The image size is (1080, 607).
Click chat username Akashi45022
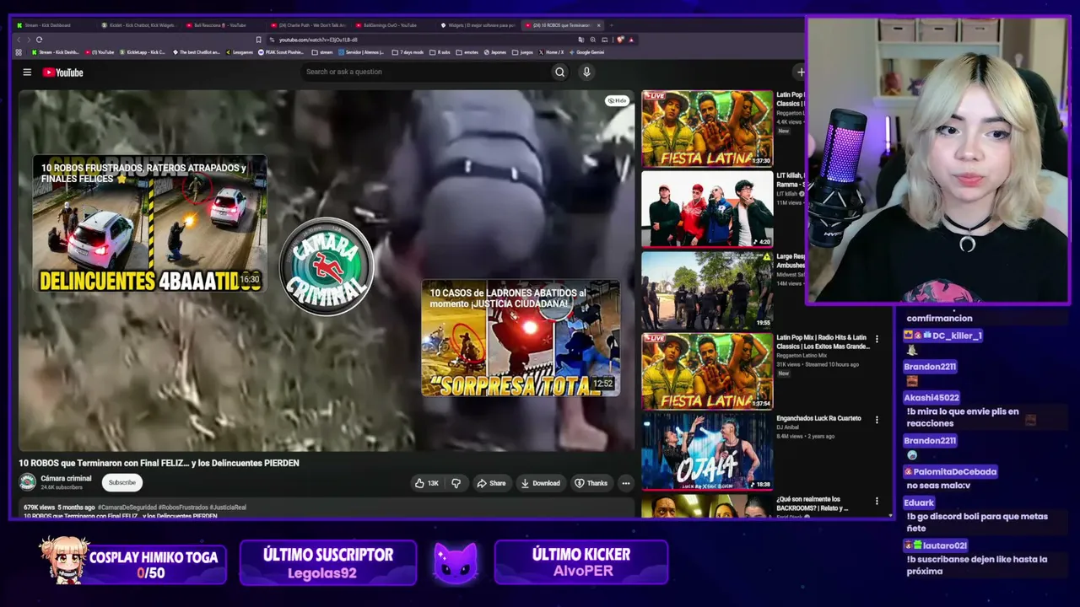click(x=931, y=398)
